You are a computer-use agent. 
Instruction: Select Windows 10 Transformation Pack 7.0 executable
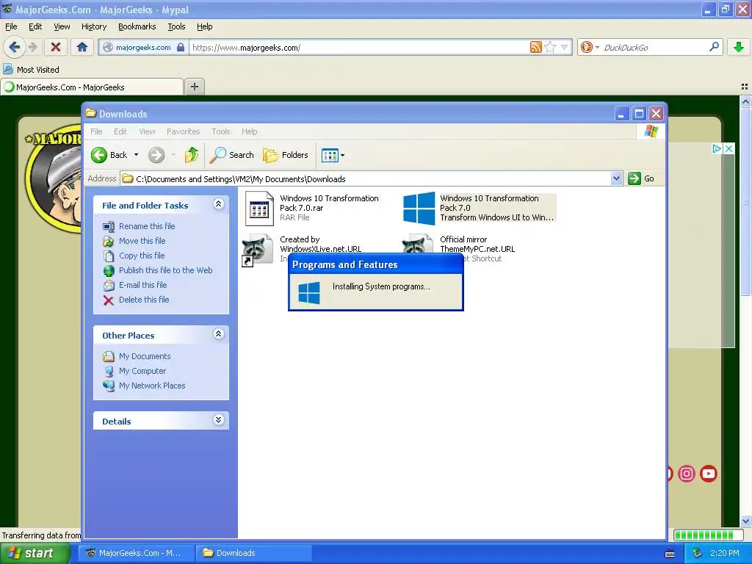(x=479, y=208)
